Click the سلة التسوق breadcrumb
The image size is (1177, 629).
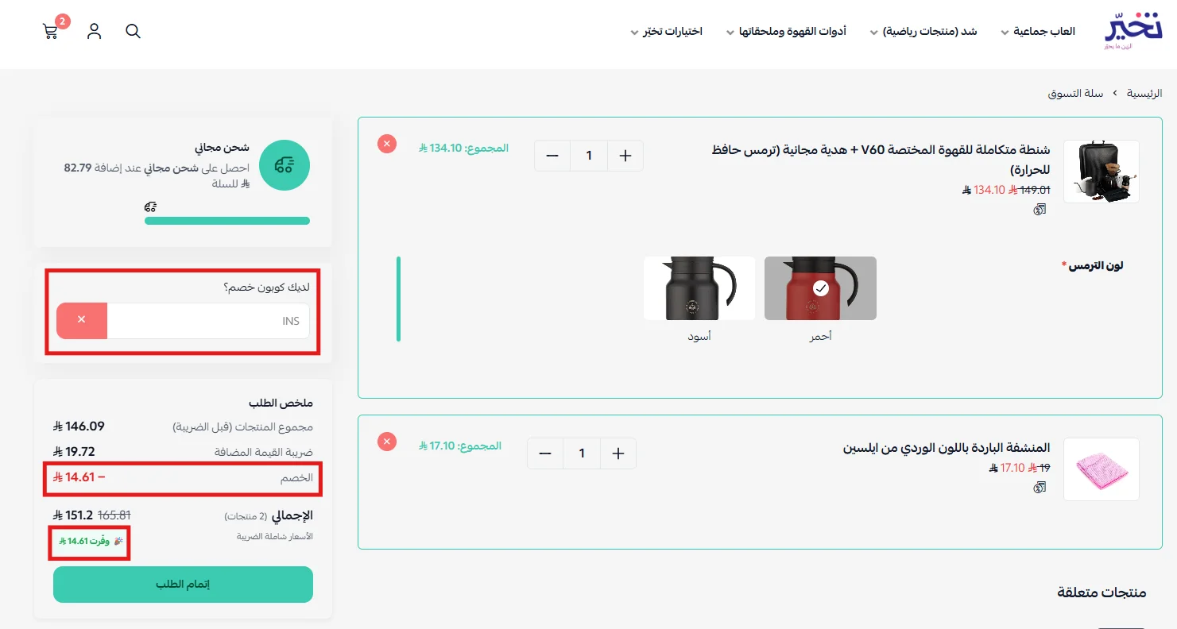coord(1075,93)
